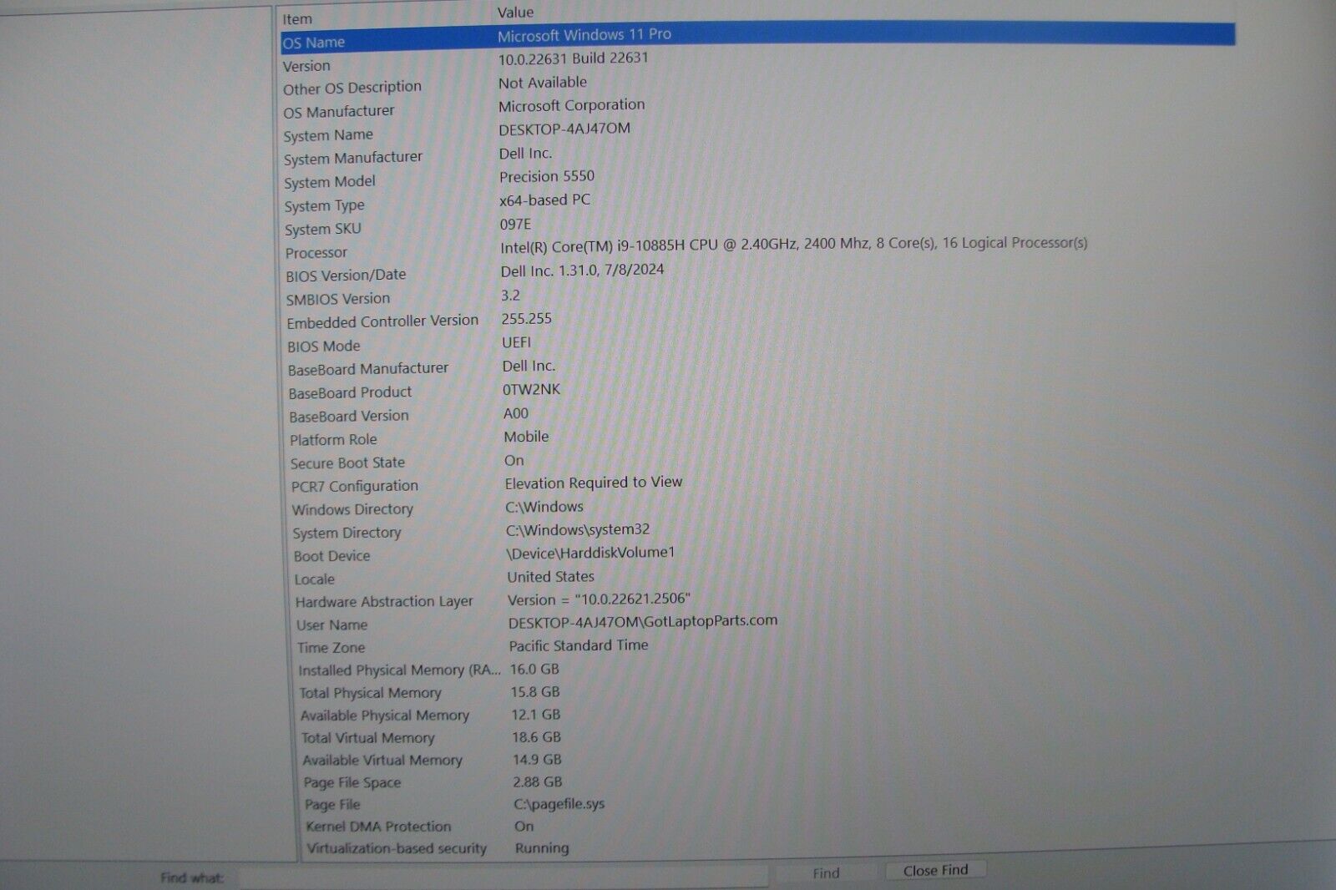
Task: Click Microsoft Corporation value
Action: [x=571, y=105]
